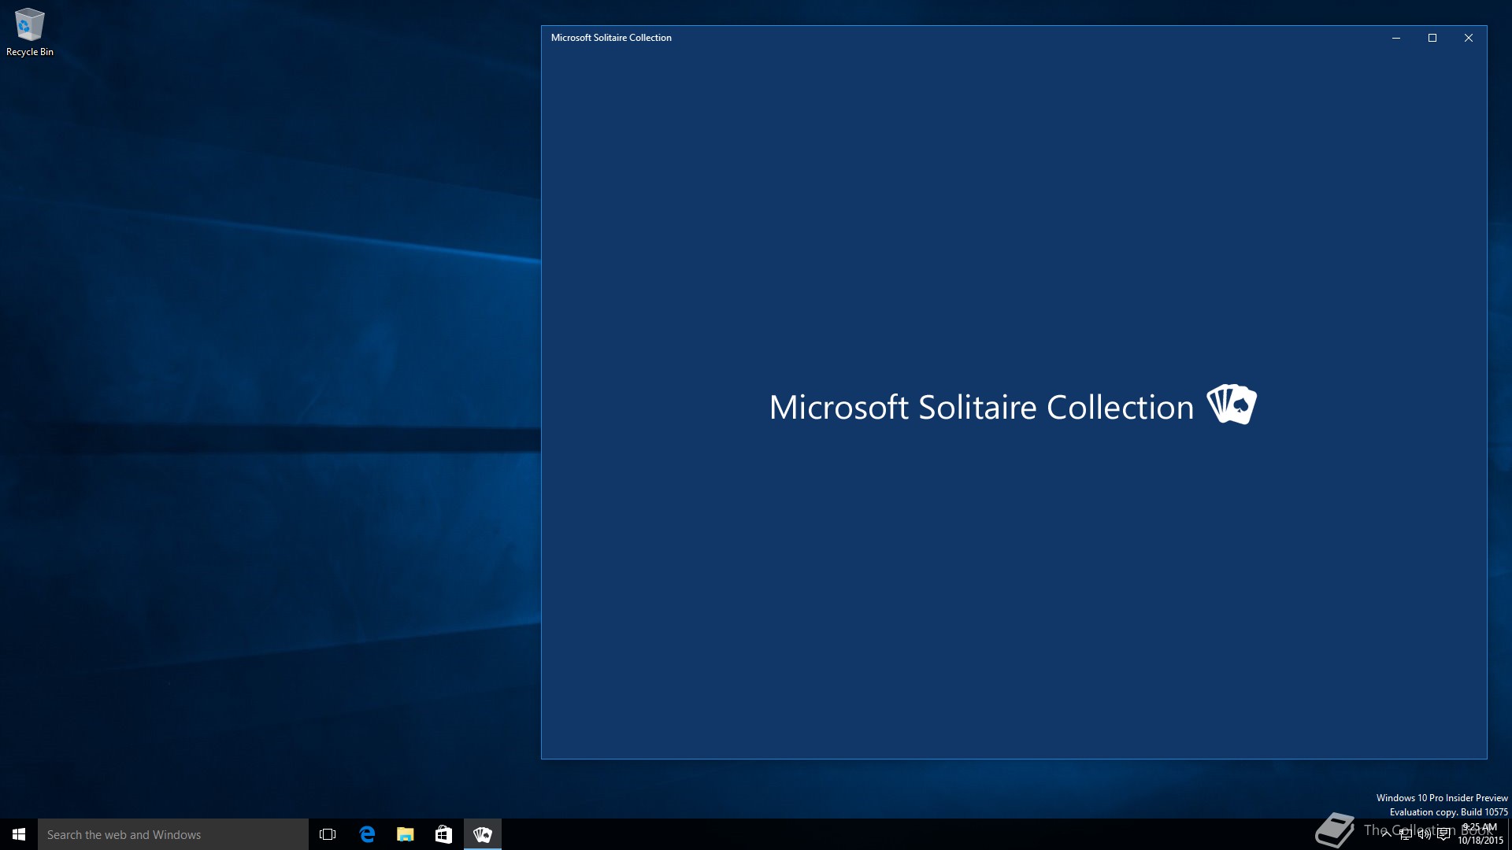Open the Action Center notifications icon
This screenshot has height=850, width=1512.
[x=1443, y=834]
